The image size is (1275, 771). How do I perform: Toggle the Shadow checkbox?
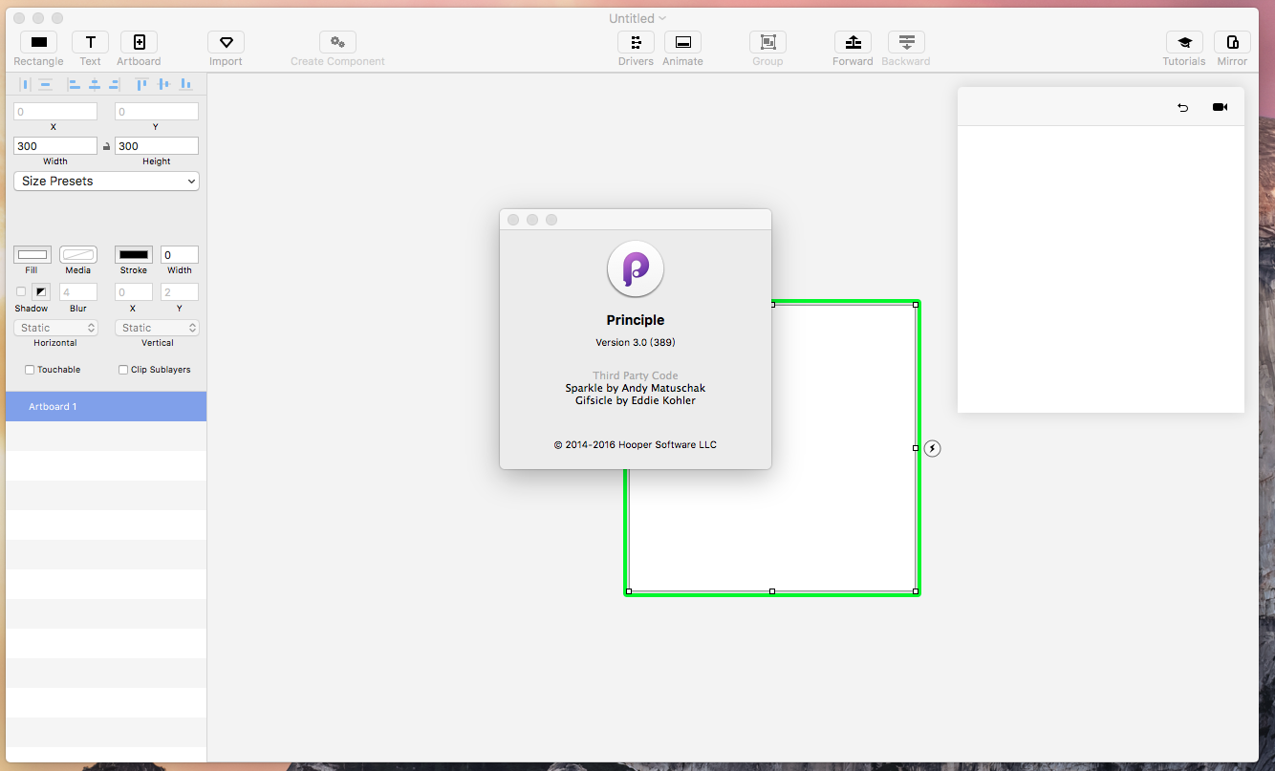pos(21,291)
